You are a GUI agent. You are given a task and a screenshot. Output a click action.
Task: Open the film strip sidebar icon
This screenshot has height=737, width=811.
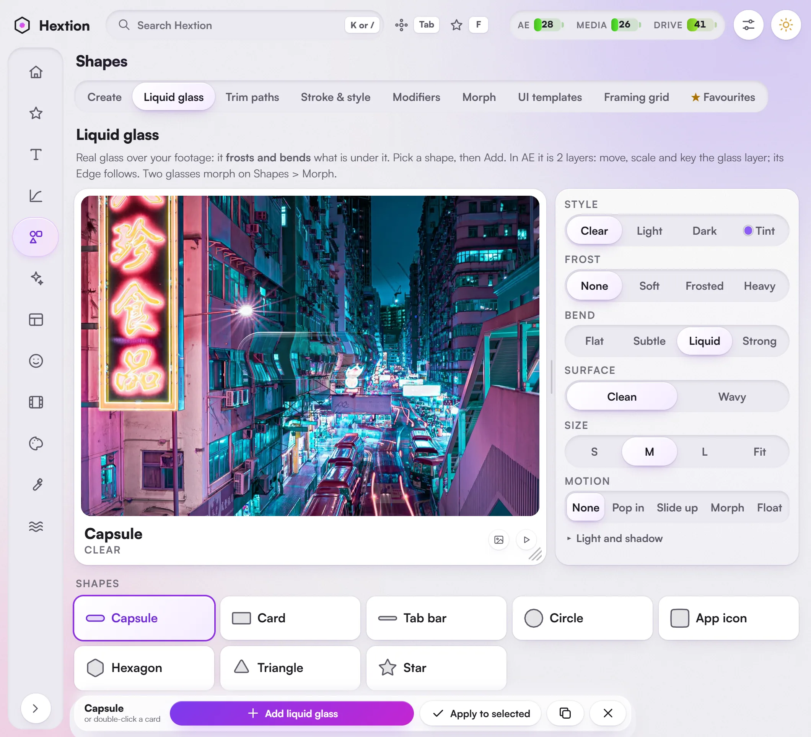[36, 402]
